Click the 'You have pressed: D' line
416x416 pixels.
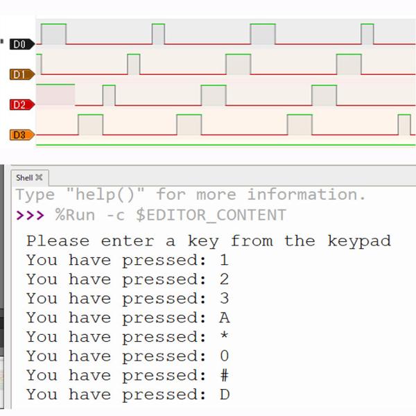click(x=128, y=395)
